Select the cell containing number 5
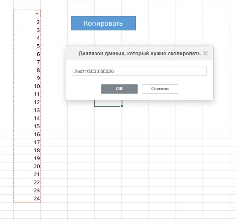236x221 pixels. [x=27, y=46]
